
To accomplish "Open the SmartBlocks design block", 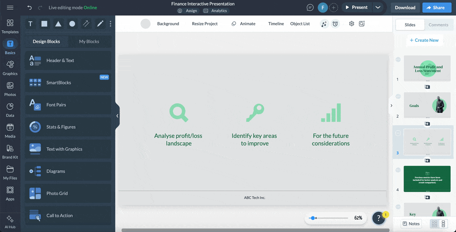I will [x=68, y=82].
